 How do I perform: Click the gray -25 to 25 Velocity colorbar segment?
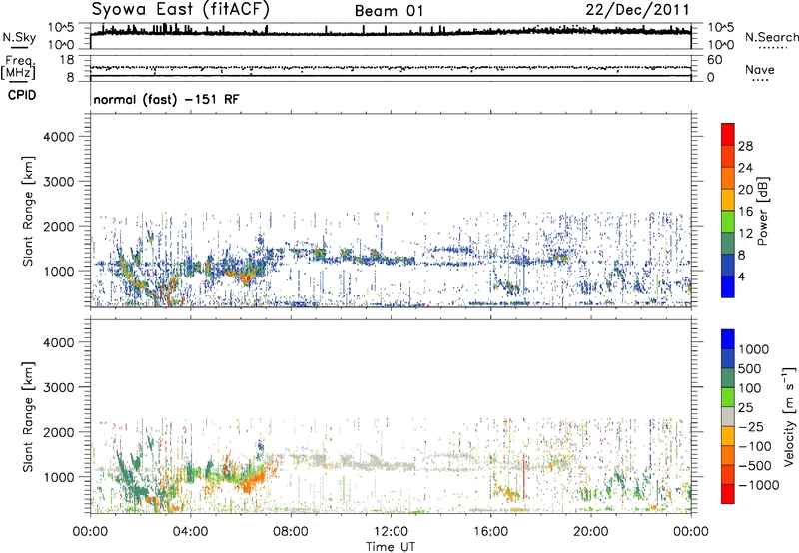tap(728, 416)
